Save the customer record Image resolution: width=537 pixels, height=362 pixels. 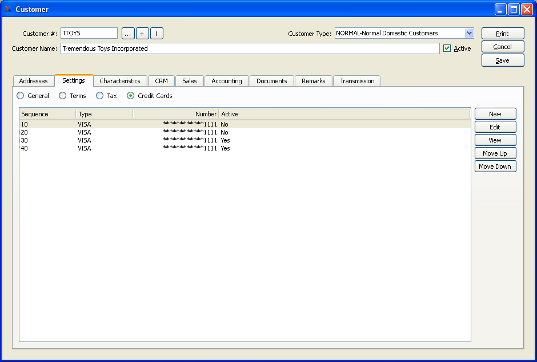(503, 60)
